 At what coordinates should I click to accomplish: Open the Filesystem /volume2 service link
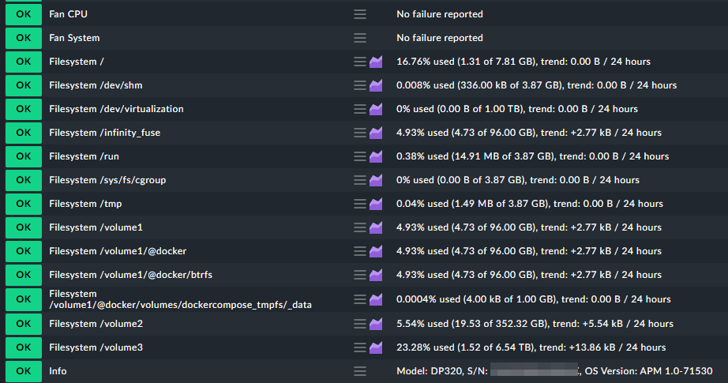click(x=96, y=324)
